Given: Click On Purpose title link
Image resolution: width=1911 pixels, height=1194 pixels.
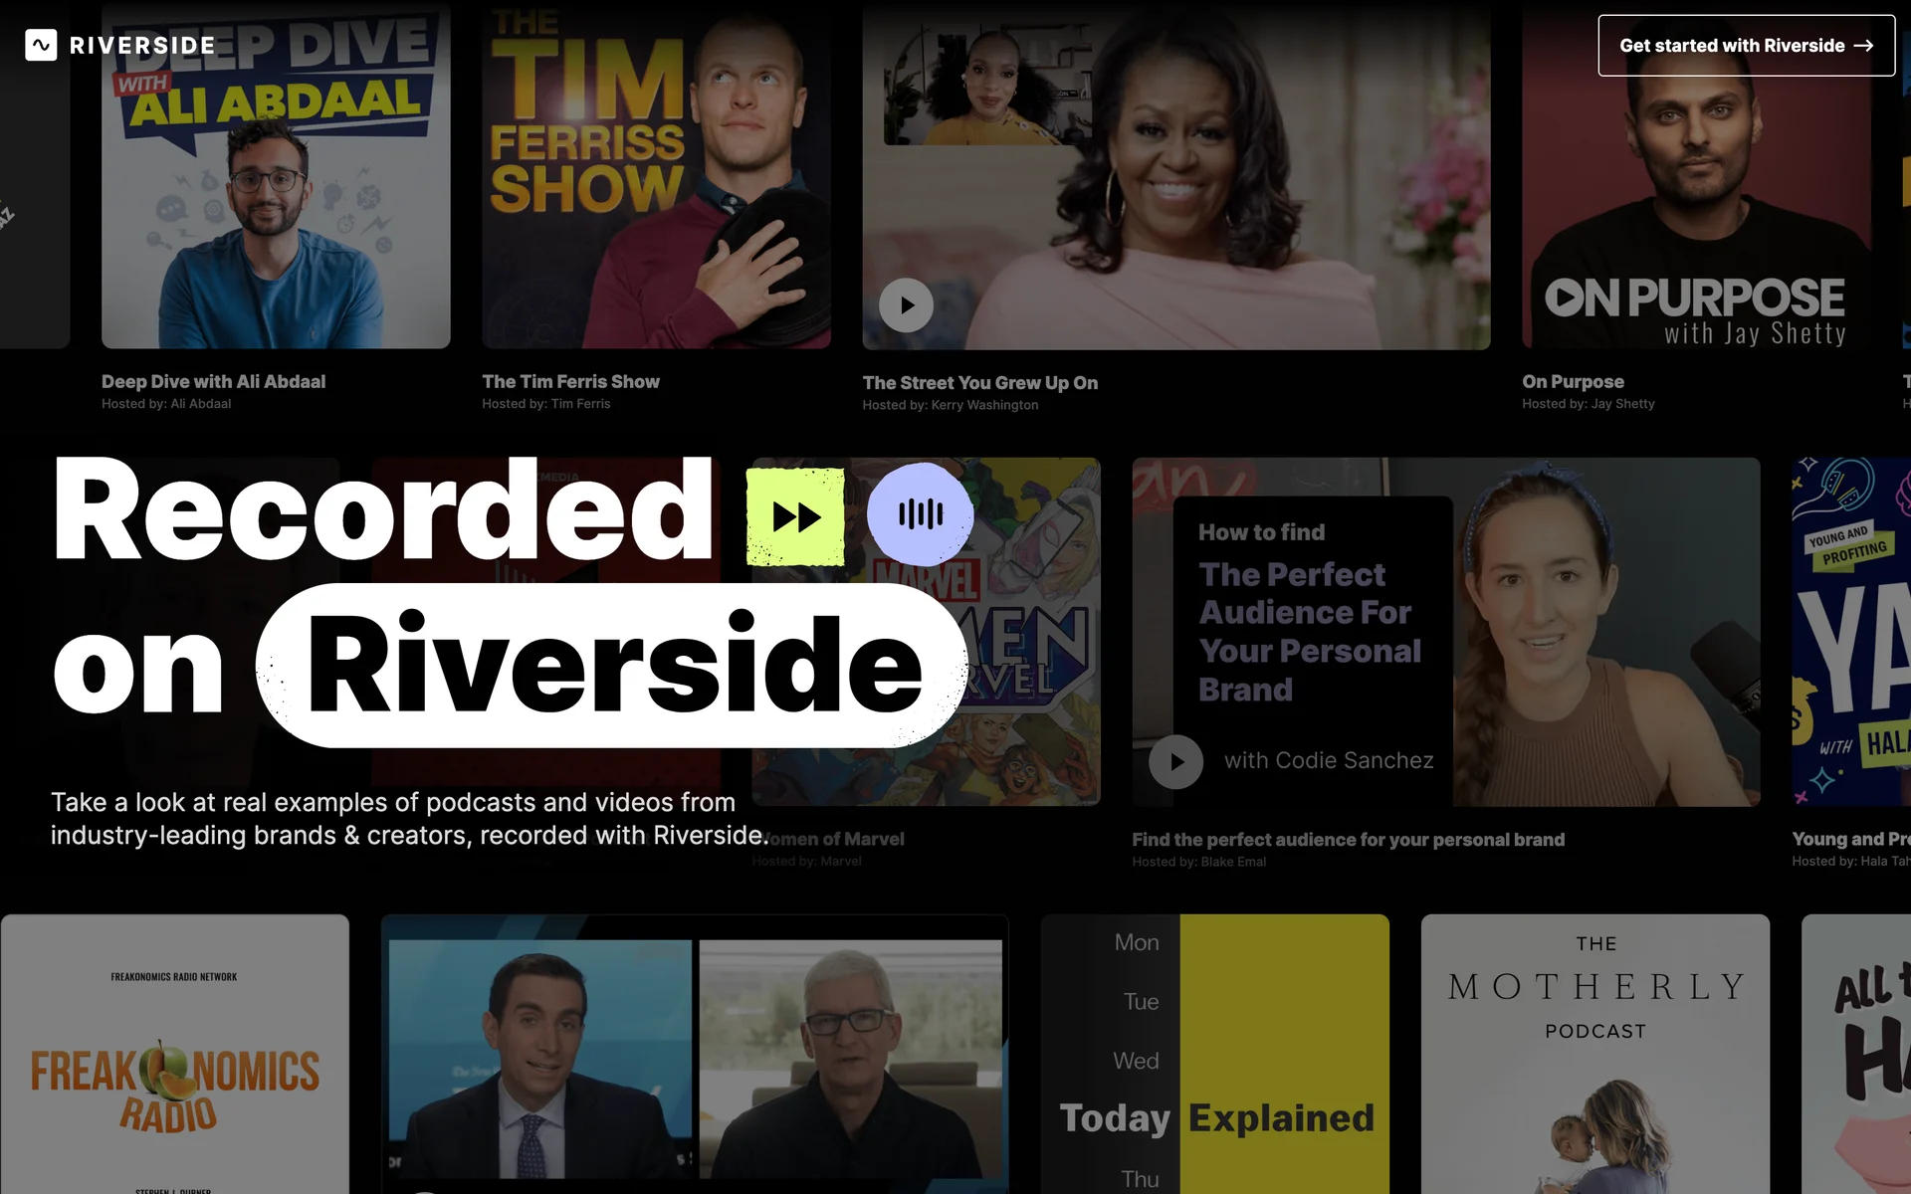Looking at the screenshot, I should click(1573, 382).
